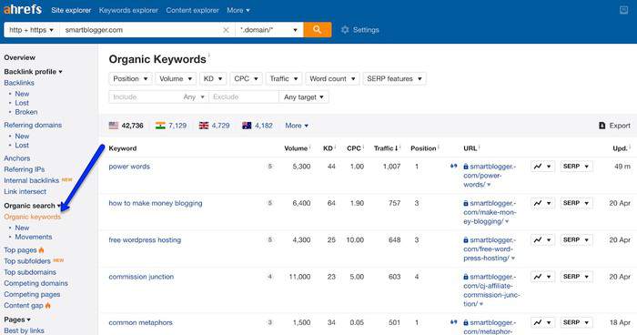Open trend chart icon for power words
The image size is (637, 335).
[542, 167]
